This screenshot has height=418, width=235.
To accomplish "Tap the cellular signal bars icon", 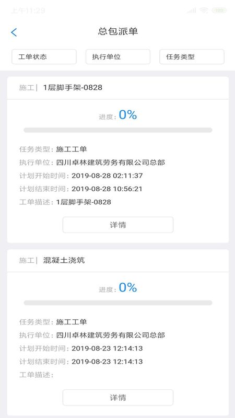I will (192, 10).
